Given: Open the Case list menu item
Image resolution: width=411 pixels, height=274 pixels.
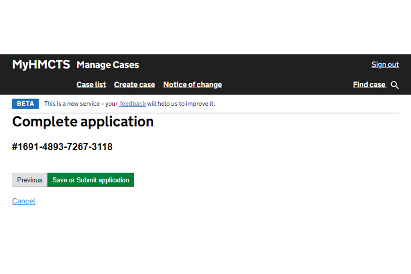Looking at the screenshot, I should [x=91, y=85].
